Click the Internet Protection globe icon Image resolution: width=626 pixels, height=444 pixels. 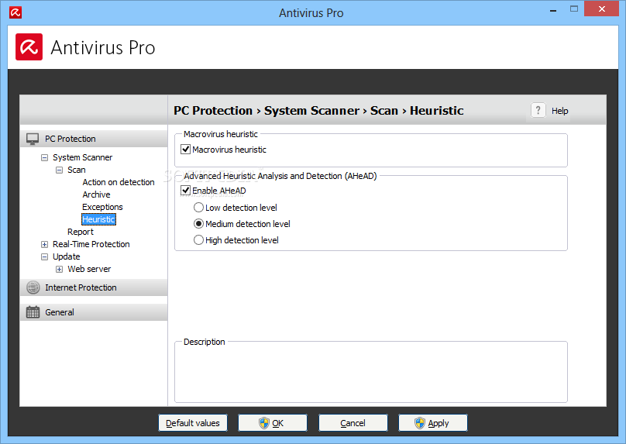pyautogui.click(x=33, y=287)
